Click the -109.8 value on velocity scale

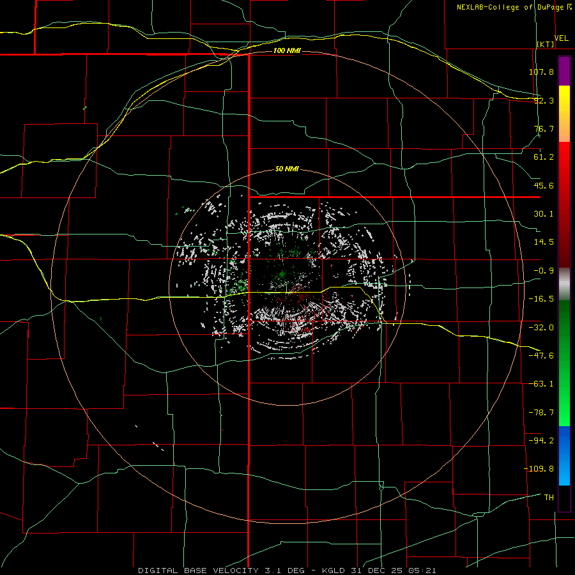[x=539, y=469]
